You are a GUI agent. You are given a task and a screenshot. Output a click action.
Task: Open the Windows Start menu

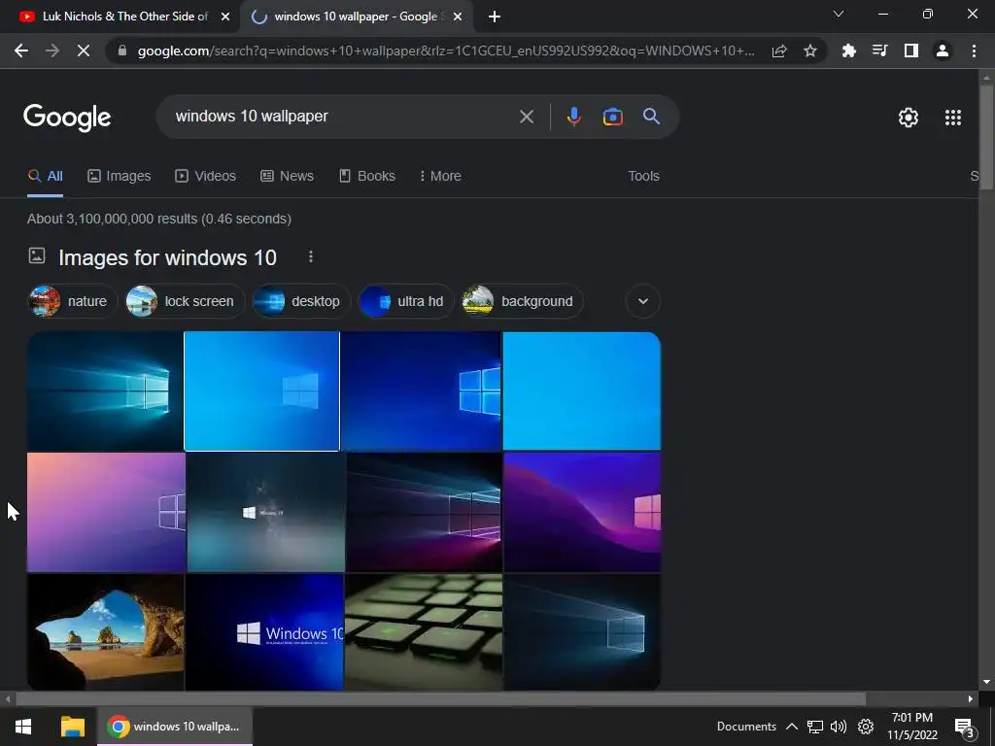23,727
